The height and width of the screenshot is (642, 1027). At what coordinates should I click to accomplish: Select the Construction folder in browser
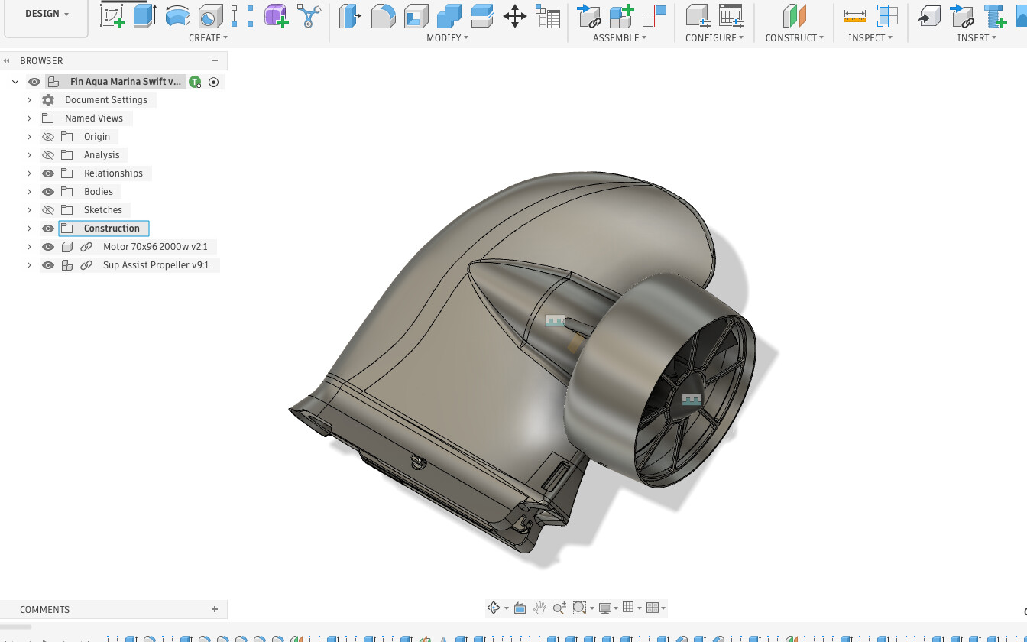pos(112,229)
